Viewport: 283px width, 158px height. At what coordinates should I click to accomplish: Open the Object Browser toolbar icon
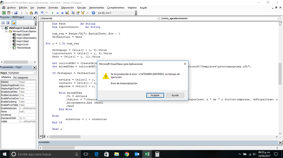pyautogui.click(x=83, y=13)
